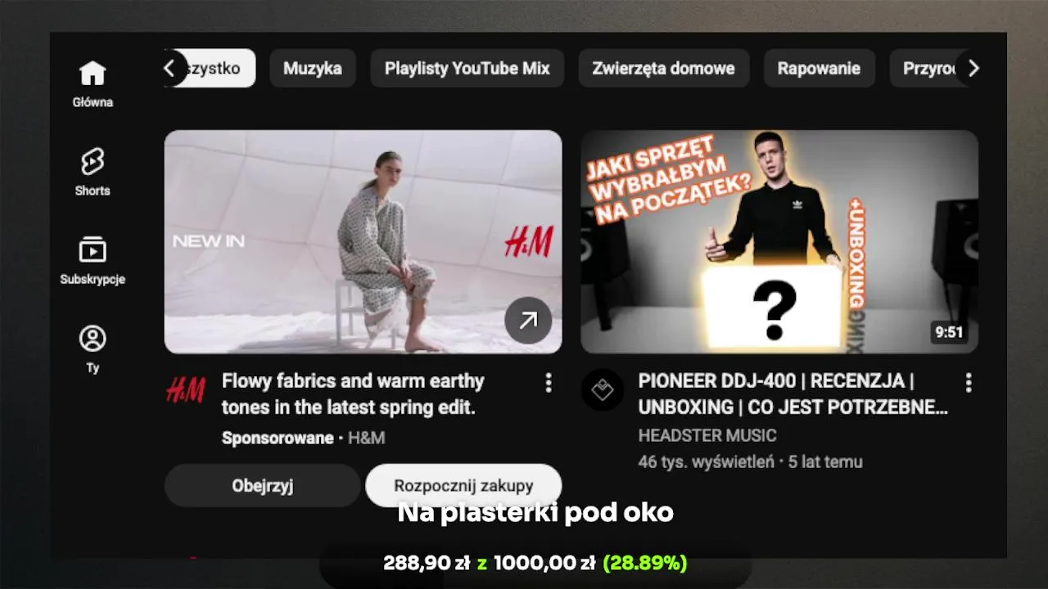Open the HEADSTER MUSIC channel name link

pyautogui.click(x=707, y=435)
